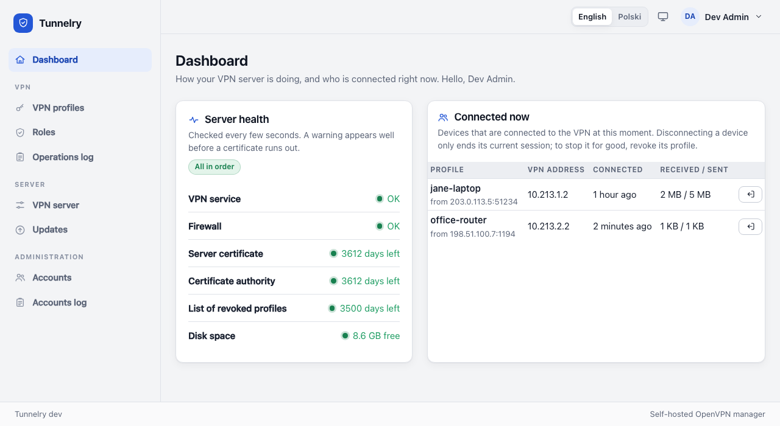Click the green status dot for Firewall
The image size is (780, 426).
(x=380, y=226)
